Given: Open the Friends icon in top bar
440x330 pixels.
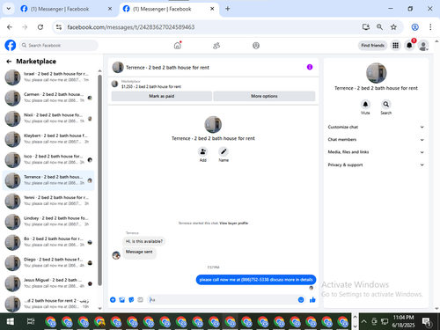Looking at the screenshot, I should (216, 46).
